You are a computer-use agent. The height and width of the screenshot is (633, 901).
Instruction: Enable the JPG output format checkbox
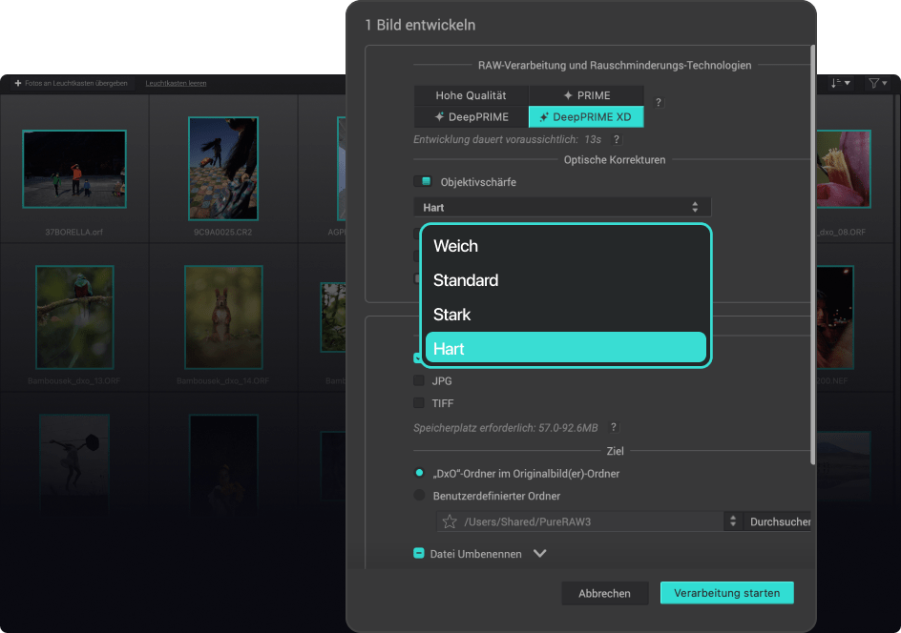[419, 380]
